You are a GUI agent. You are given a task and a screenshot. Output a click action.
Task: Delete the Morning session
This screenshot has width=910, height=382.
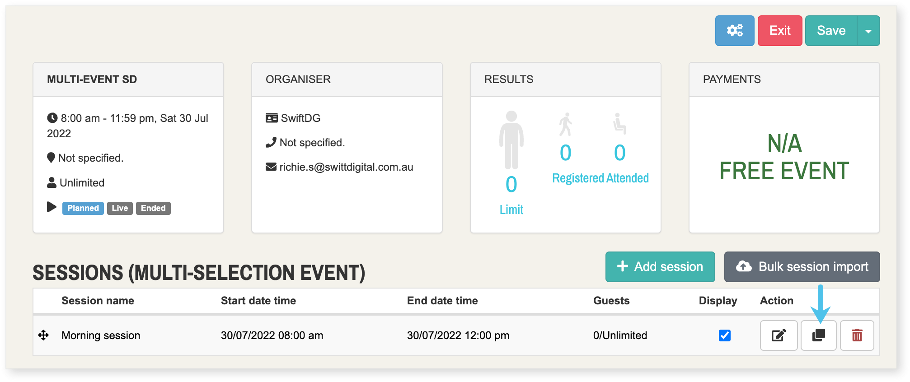point(857,335)
